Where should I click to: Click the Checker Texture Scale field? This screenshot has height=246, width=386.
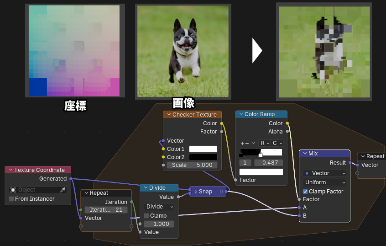tap(192, 165)
